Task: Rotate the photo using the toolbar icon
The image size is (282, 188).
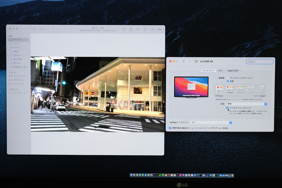Action: [x=145, y=29]
